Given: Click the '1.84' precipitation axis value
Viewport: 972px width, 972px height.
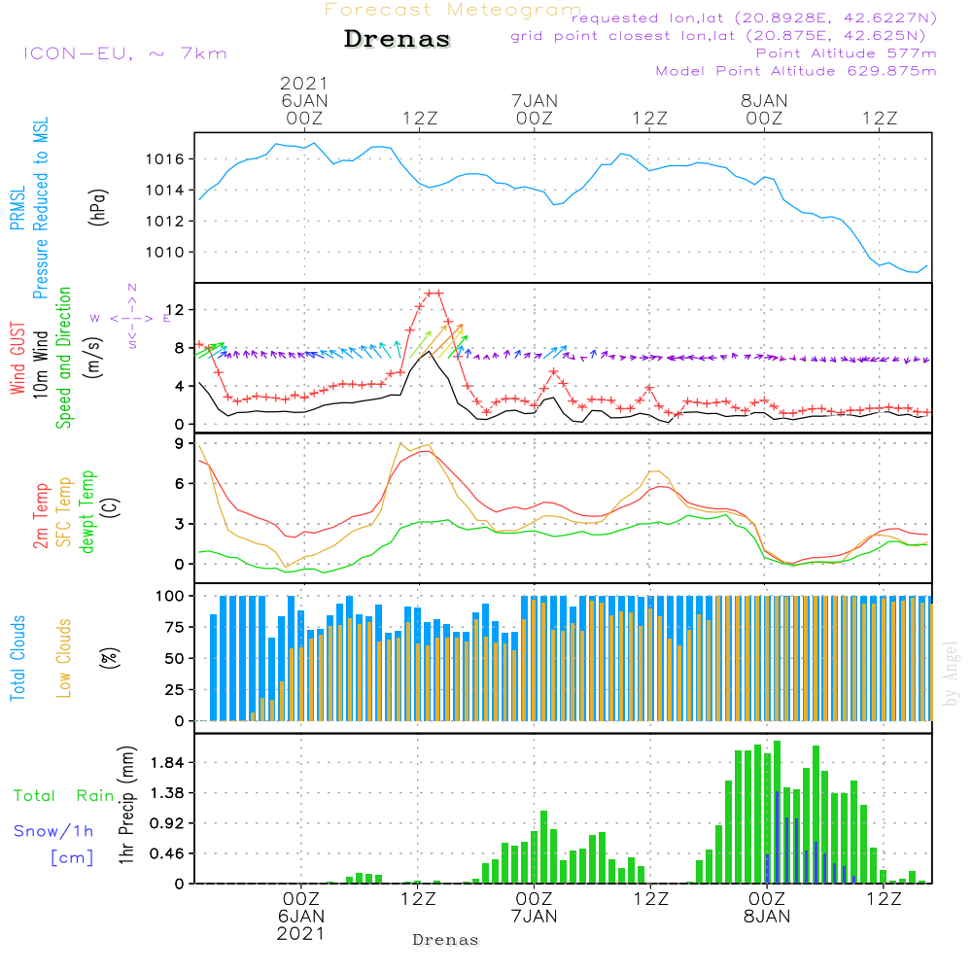Looking at the screenshot, I should 167,762.
